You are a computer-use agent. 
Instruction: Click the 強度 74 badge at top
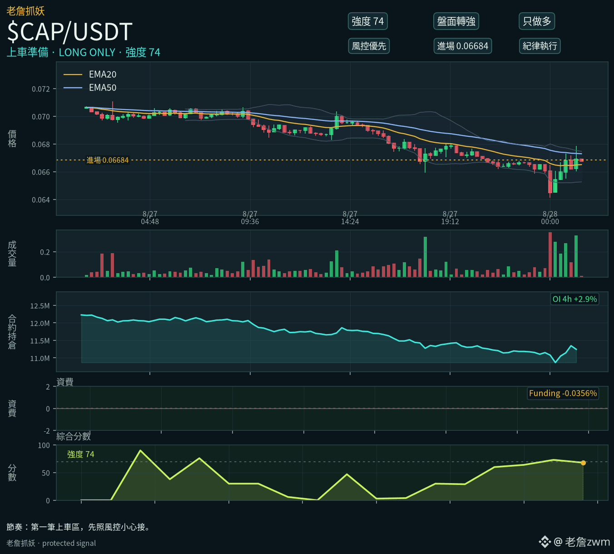pyautogui.click(x=368, y=21)
